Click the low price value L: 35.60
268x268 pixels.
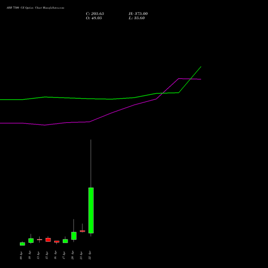pyautogui.click(x=137, y=18)
